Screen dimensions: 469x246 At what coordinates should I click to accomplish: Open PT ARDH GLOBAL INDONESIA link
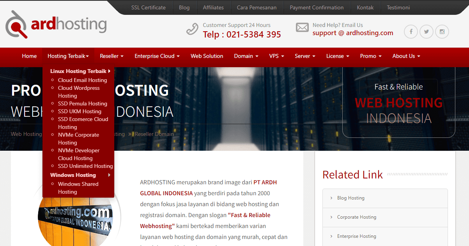(x=209, y=188)
